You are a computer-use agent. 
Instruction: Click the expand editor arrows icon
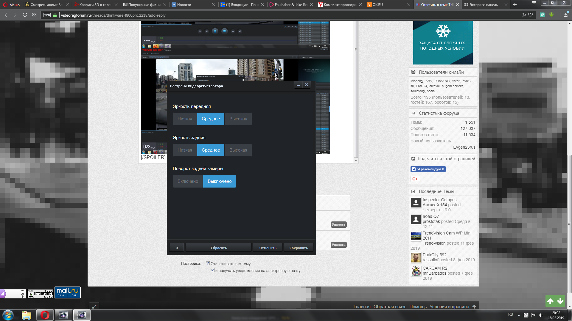pos(94,306)
